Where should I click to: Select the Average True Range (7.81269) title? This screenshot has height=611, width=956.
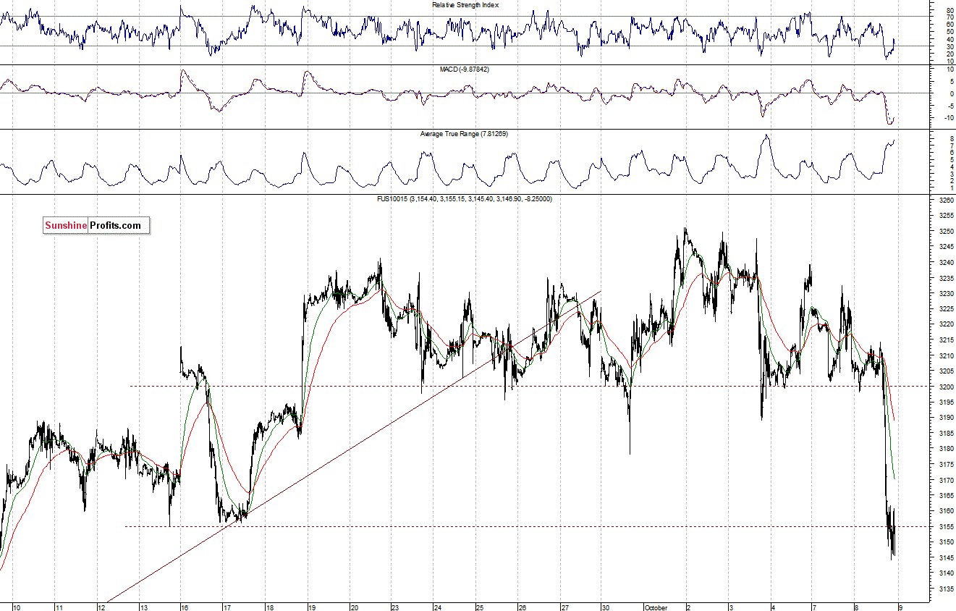pos(465,134)
